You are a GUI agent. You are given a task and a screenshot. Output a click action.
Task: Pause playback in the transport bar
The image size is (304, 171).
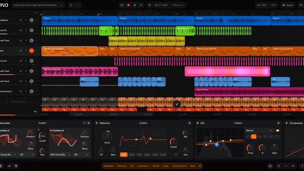tap(135, 5)
